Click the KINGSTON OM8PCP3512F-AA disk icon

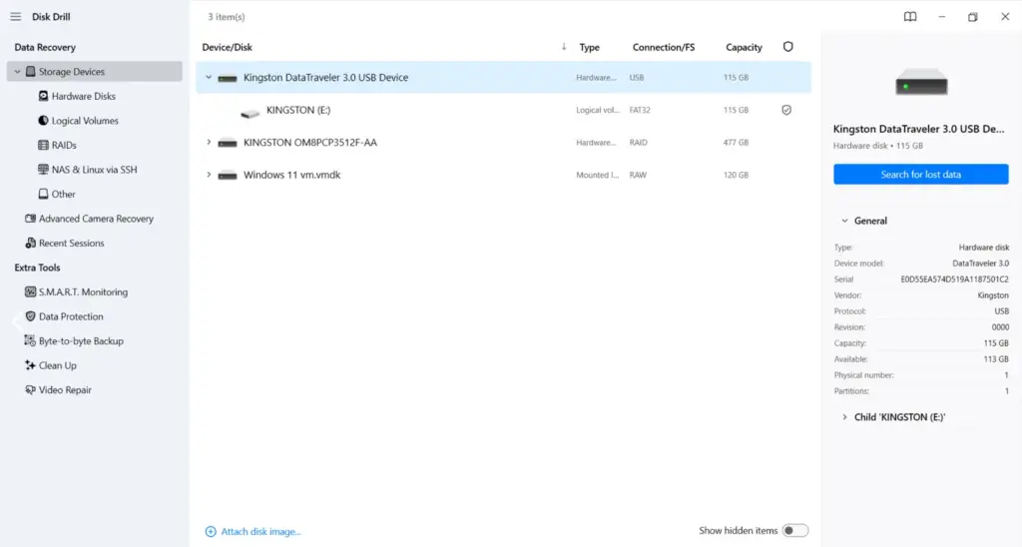[x=228, y=143]
